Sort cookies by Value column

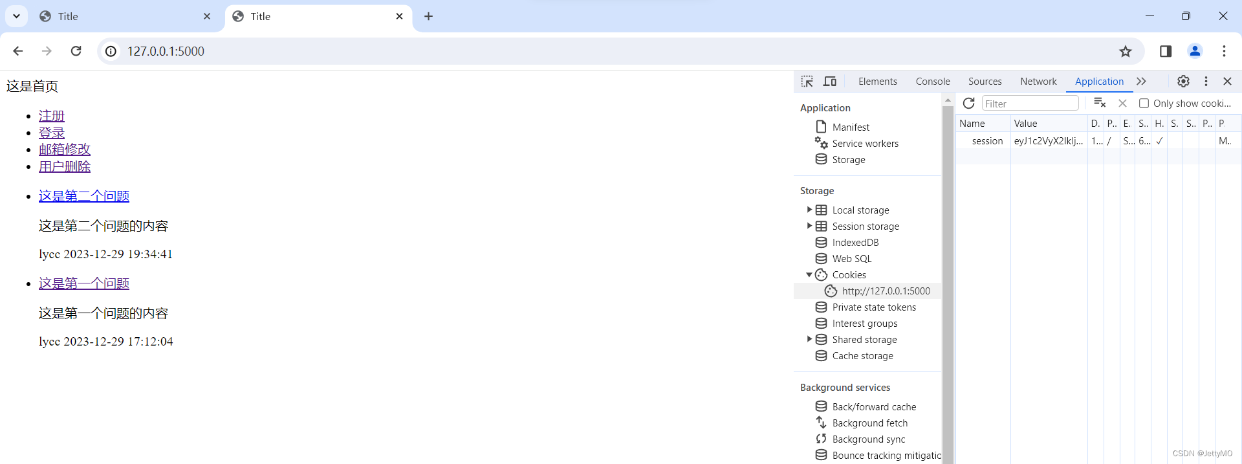(x=1049, y=124)
